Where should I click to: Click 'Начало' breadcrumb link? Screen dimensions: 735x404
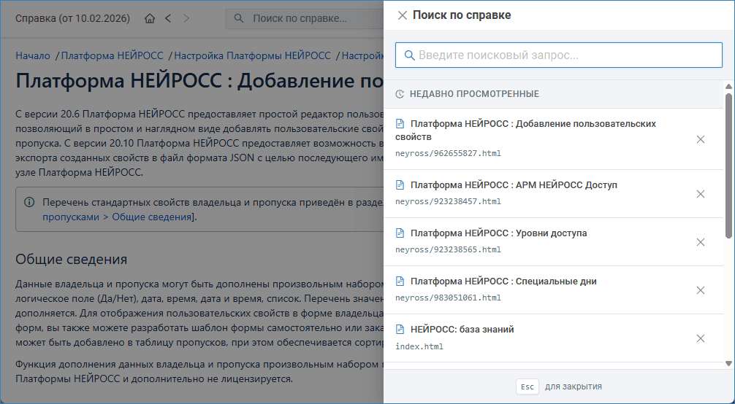(33, 55)
